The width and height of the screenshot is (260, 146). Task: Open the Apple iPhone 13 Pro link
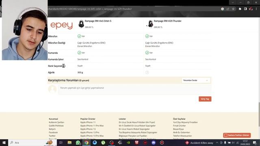point(90,133)
